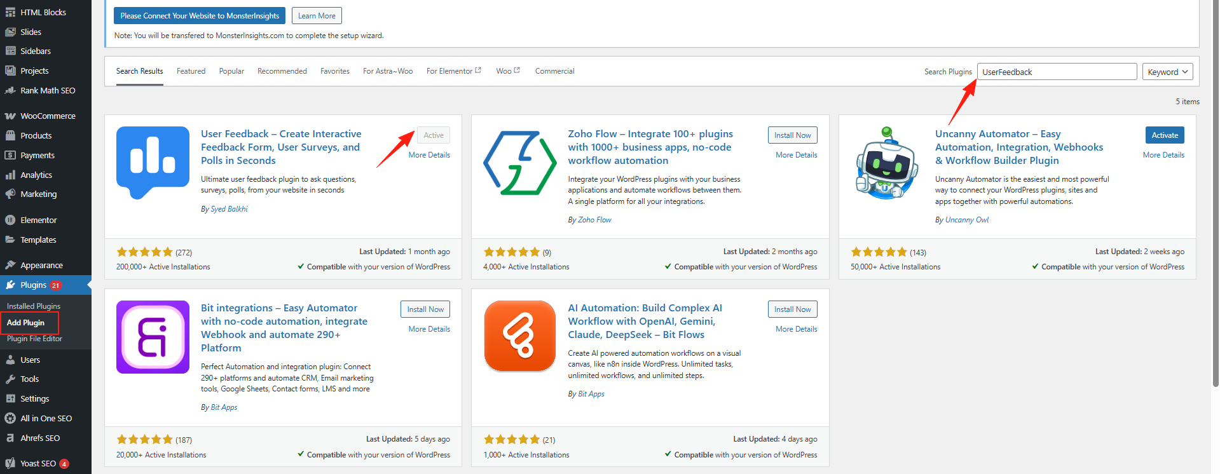The width and height of the screenshot is (1220, 474).
Task: Click the Uncanny Automator robot icon
Action: pyautogui.click(x=887, y=163)
